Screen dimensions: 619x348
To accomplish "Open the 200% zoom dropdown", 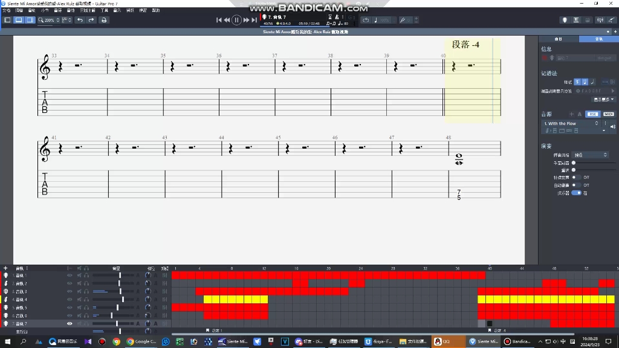I will 49,20.
